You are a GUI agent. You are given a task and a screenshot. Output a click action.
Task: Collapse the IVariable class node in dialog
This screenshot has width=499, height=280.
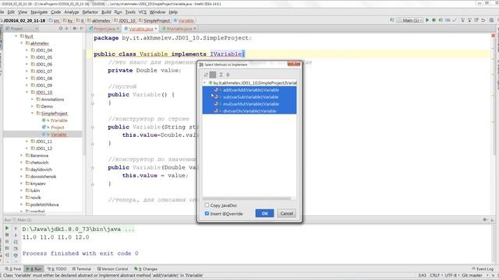tap(205, 82)
